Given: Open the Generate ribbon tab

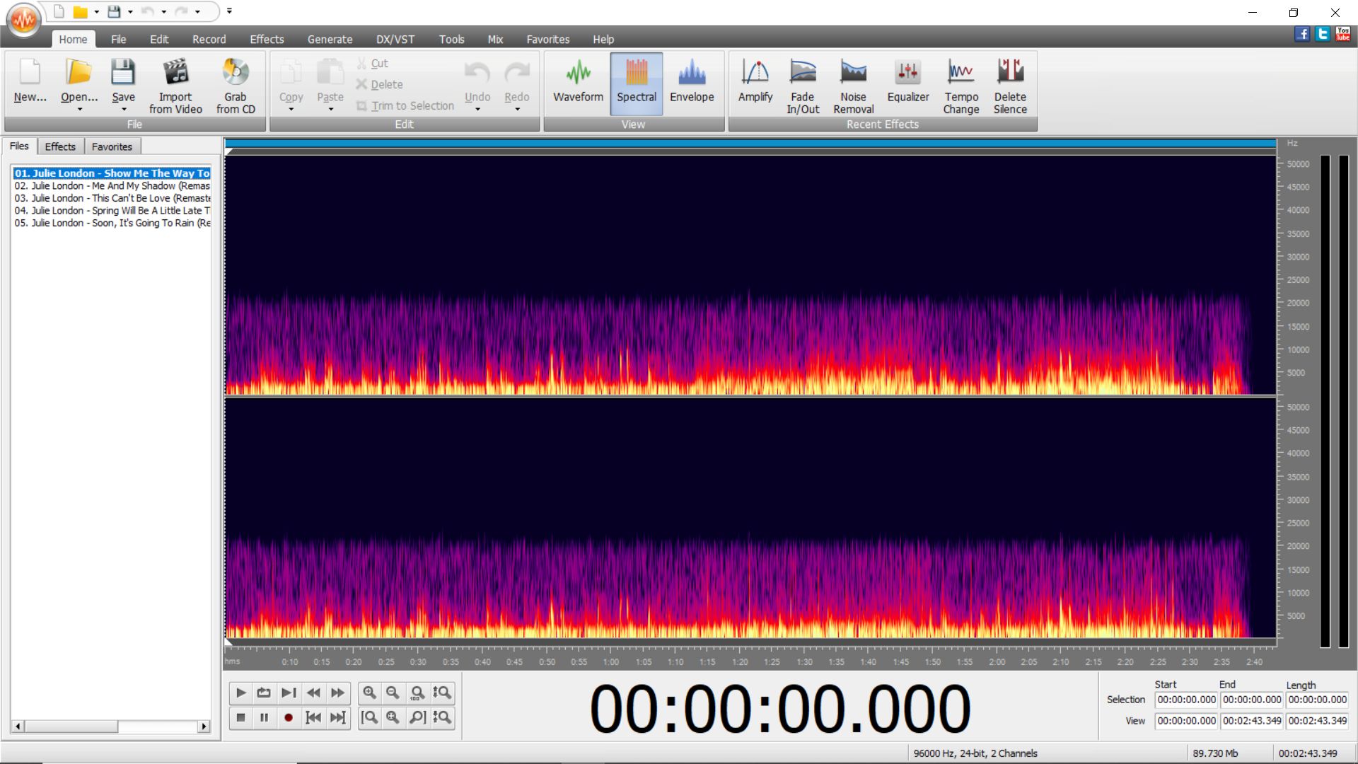Looking at the screenshot, I should [x=330, y=40].
